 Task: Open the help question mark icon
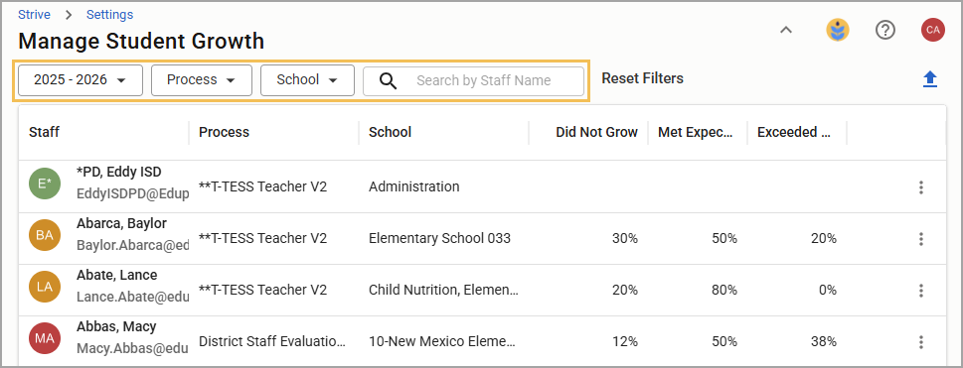tap(885, 30)
